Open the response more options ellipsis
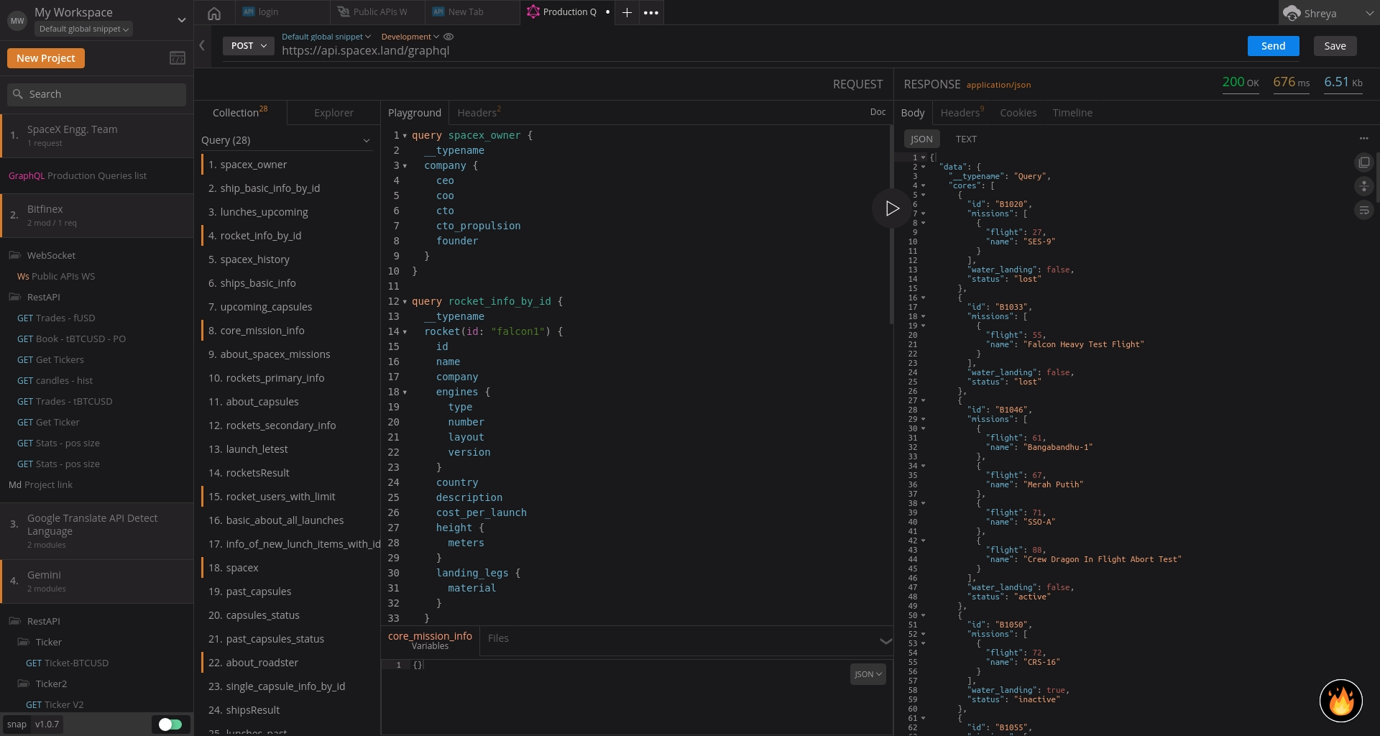Screen dimensions: 1380x736 pos(1363,139)
